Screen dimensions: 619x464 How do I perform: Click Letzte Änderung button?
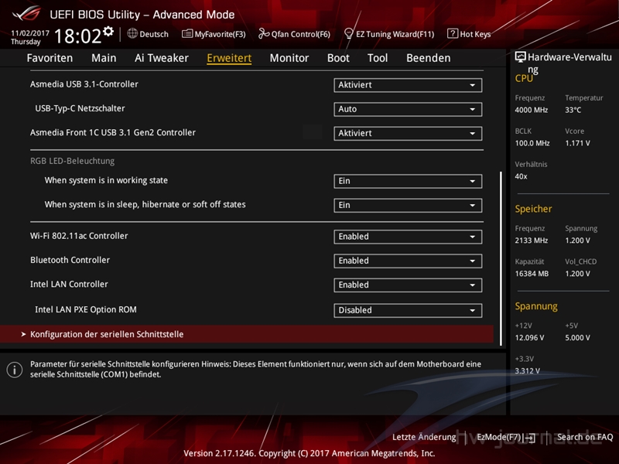424,437
